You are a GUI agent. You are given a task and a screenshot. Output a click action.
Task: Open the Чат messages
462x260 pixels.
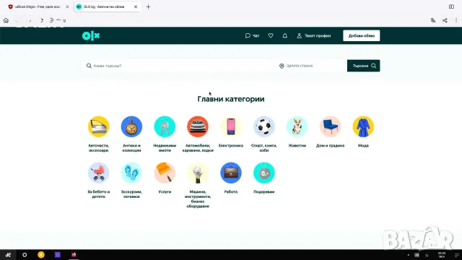coord(252,35)
